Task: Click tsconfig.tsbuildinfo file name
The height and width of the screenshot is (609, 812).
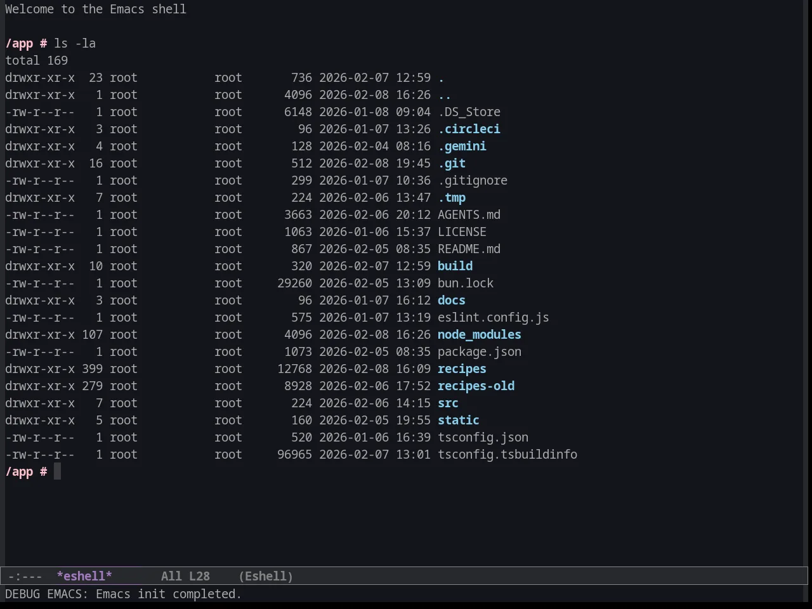Action: click(507, 454)
